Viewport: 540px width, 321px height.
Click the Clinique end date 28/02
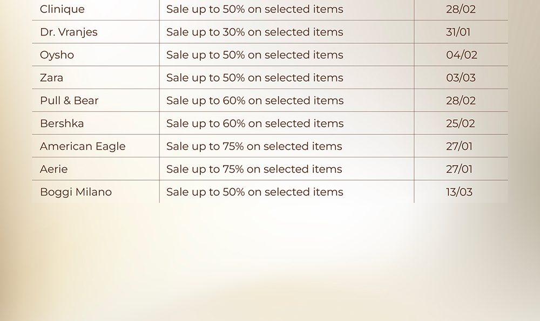[x=461, y=9]
